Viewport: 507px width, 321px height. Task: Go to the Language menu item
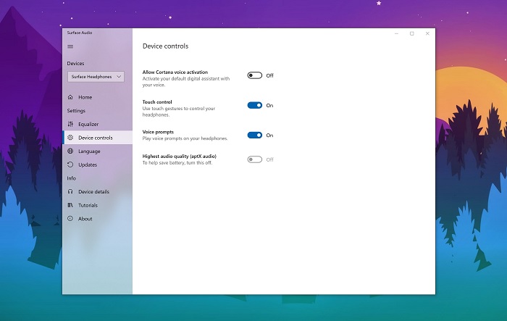(x=89, y=151)
